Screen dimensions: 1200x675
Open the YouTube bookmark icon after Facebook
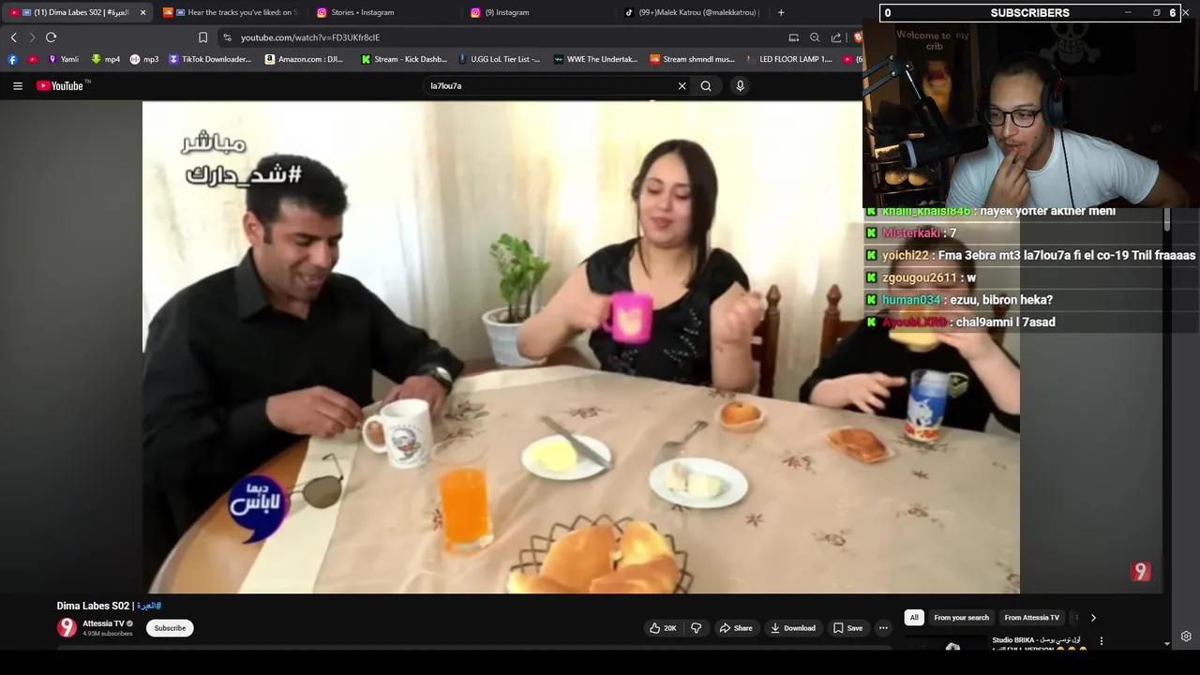[33, 59]
